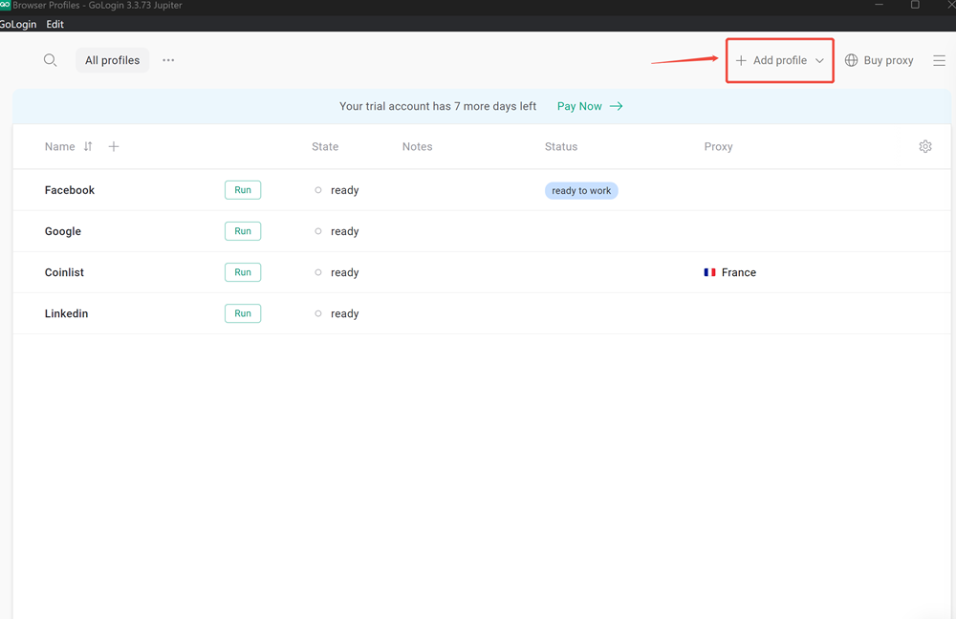Open the search magnifier icon
The width and height of the screenshot is (956, 619).
point(50,60)
